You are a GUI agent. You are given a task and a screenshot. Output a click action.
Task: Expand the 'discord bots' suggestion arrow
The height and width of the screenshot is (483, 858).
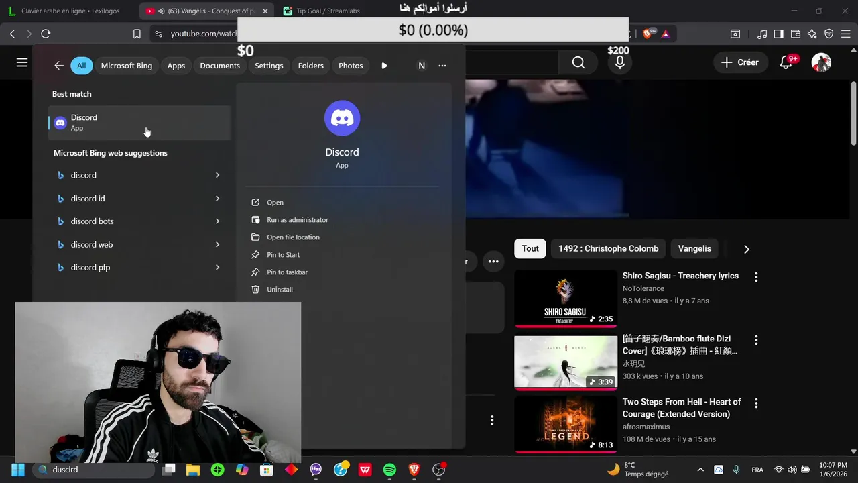point(217,221)
